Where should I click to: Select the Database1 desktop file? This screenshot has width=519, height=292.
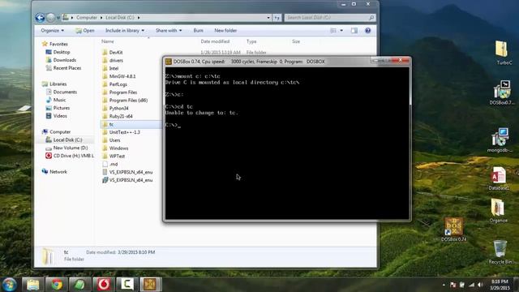pyautogui.click(x=499, y=178)
